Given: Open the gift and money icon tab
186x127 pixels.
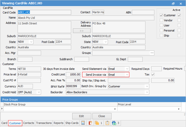Looking at the screenshot, I should [116, 123].
